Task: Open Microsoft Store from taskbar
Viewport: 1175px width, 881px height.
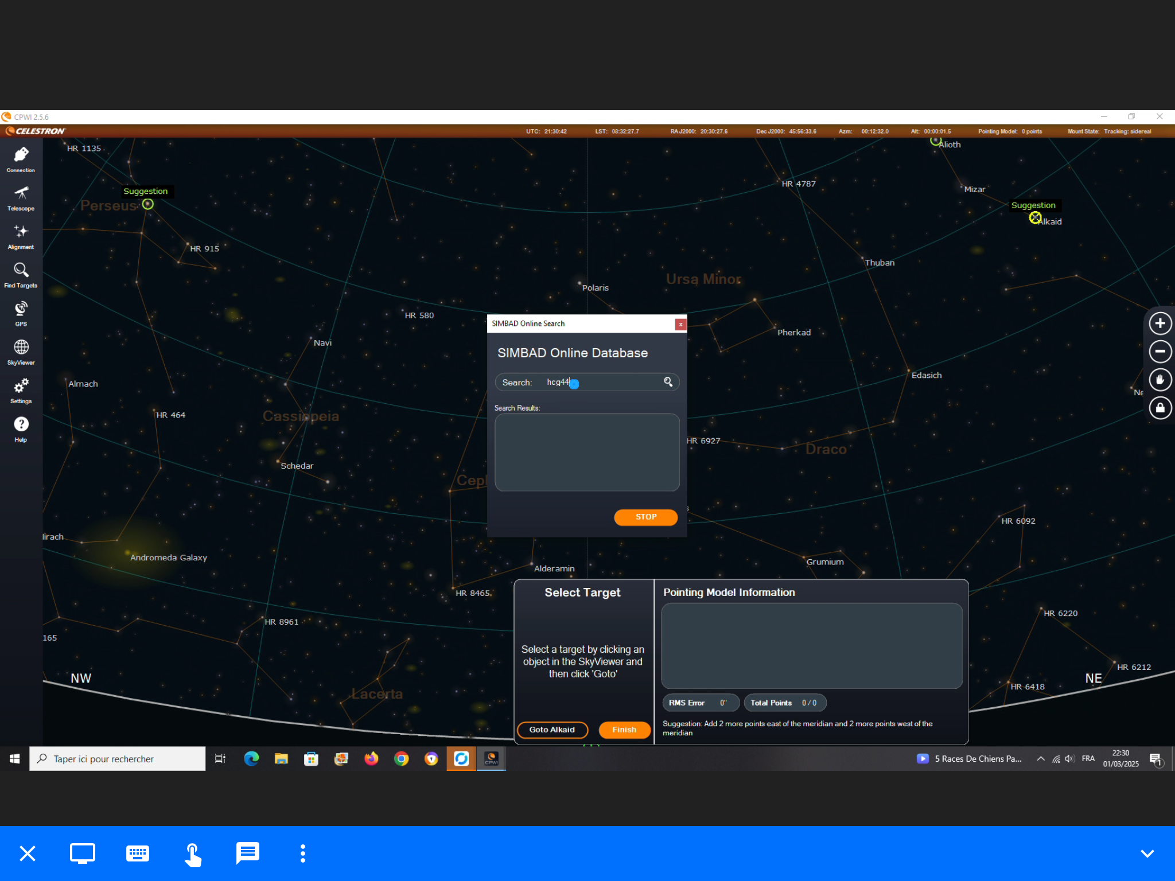Action: pyautogui.click(x=311, y=759)
